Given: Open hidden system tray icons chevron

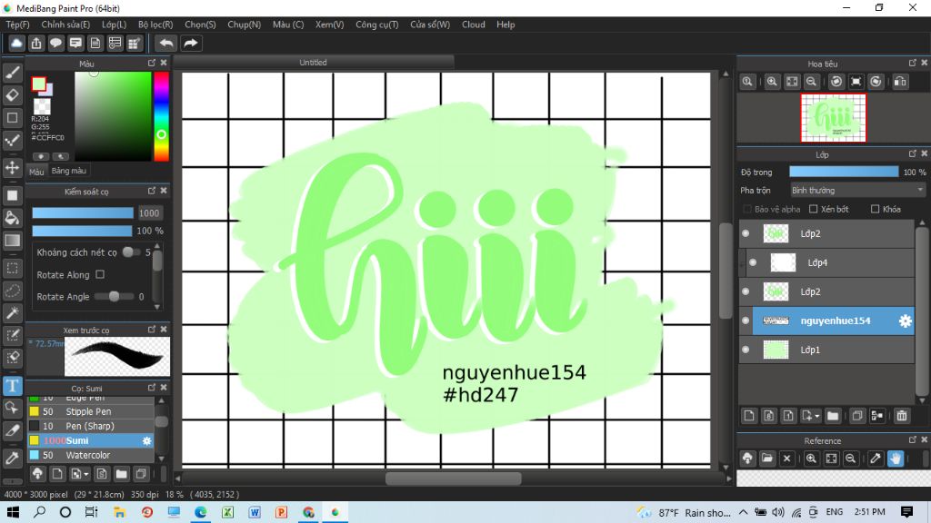Looking at the screenshot, I should (x=744, y=512).
